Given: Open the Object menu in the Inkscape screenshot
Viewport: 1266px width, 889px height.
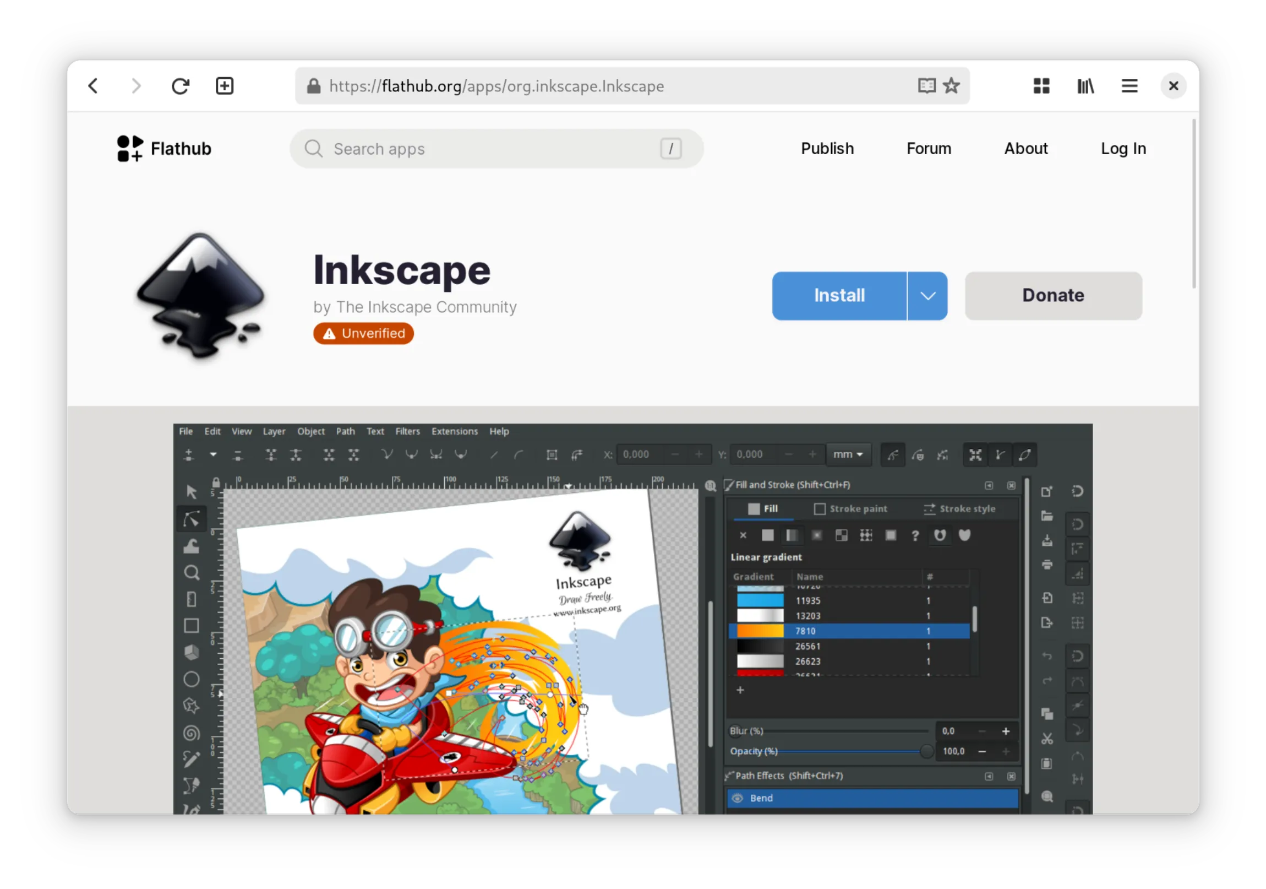Looking at the screenshot, I should [311, 431].
